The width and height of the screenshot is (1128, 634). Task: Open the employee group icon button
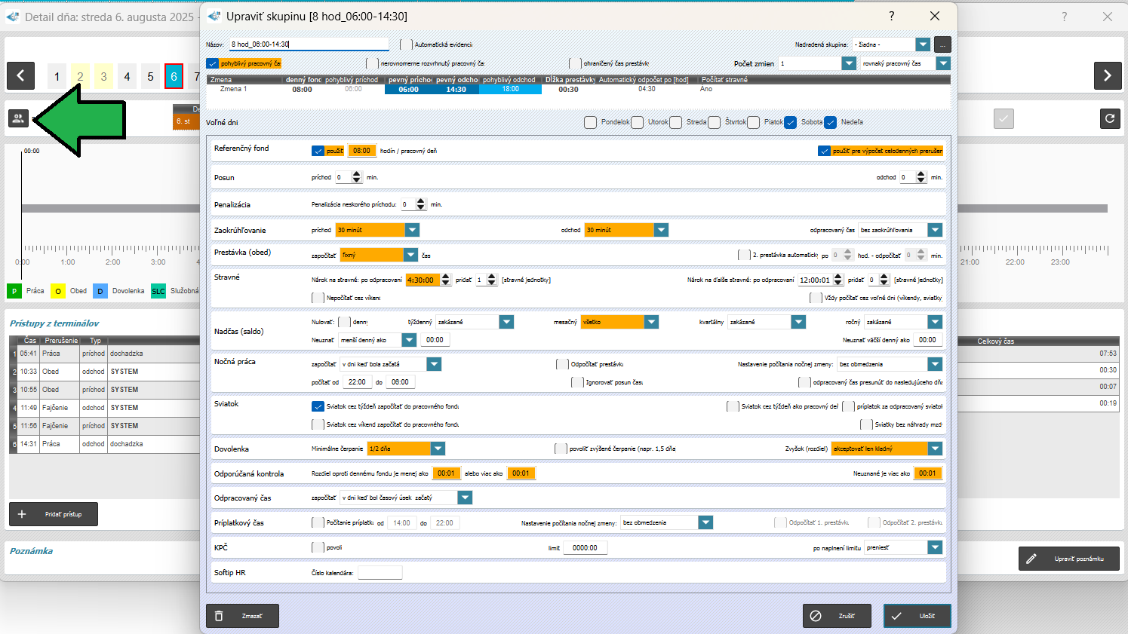tap(18, 118)
